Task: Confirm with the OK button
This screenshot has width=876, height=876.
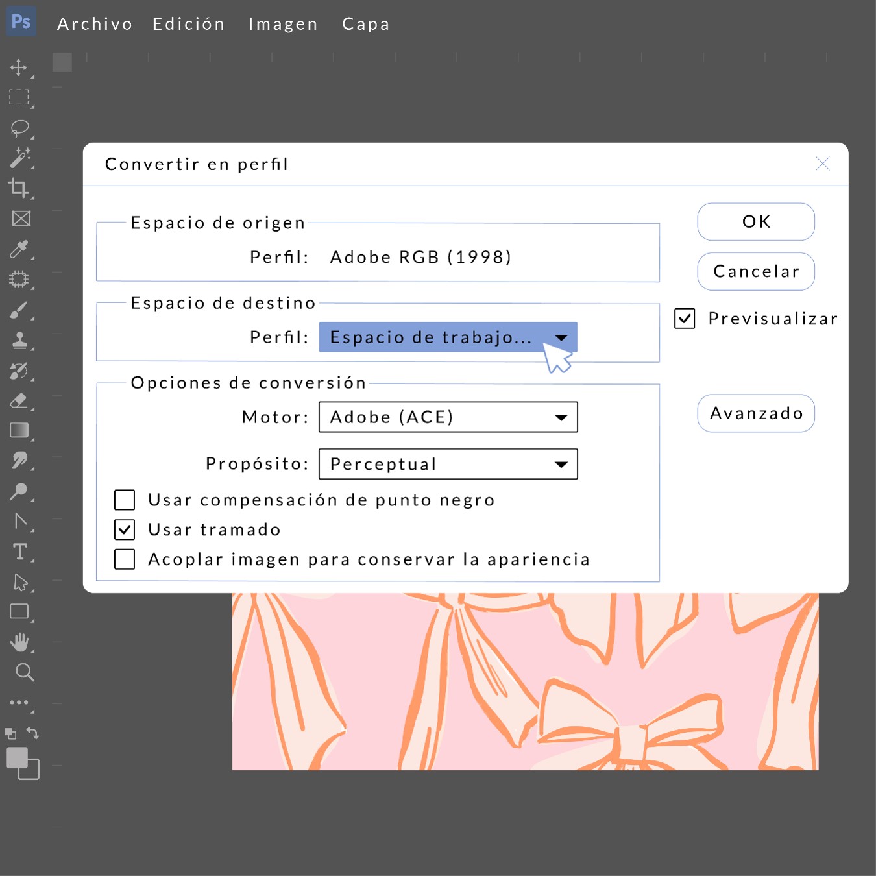Action: (x=756, y=222)
